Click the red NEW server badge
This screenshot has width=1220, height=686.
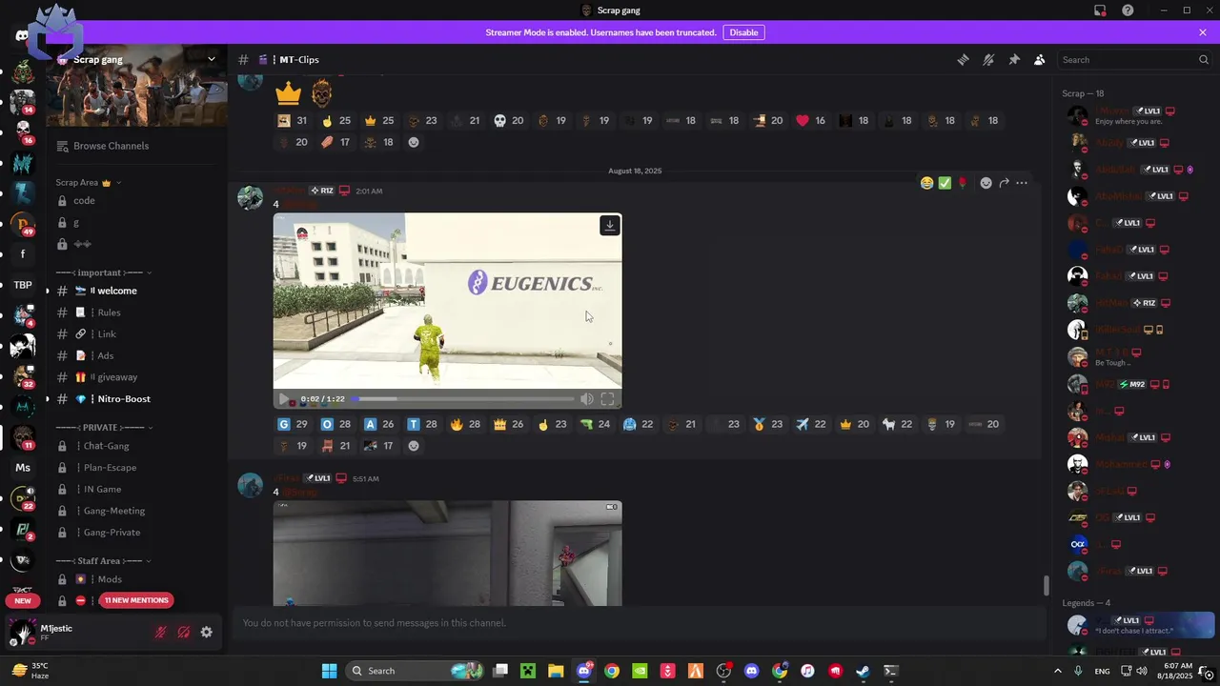23,600
